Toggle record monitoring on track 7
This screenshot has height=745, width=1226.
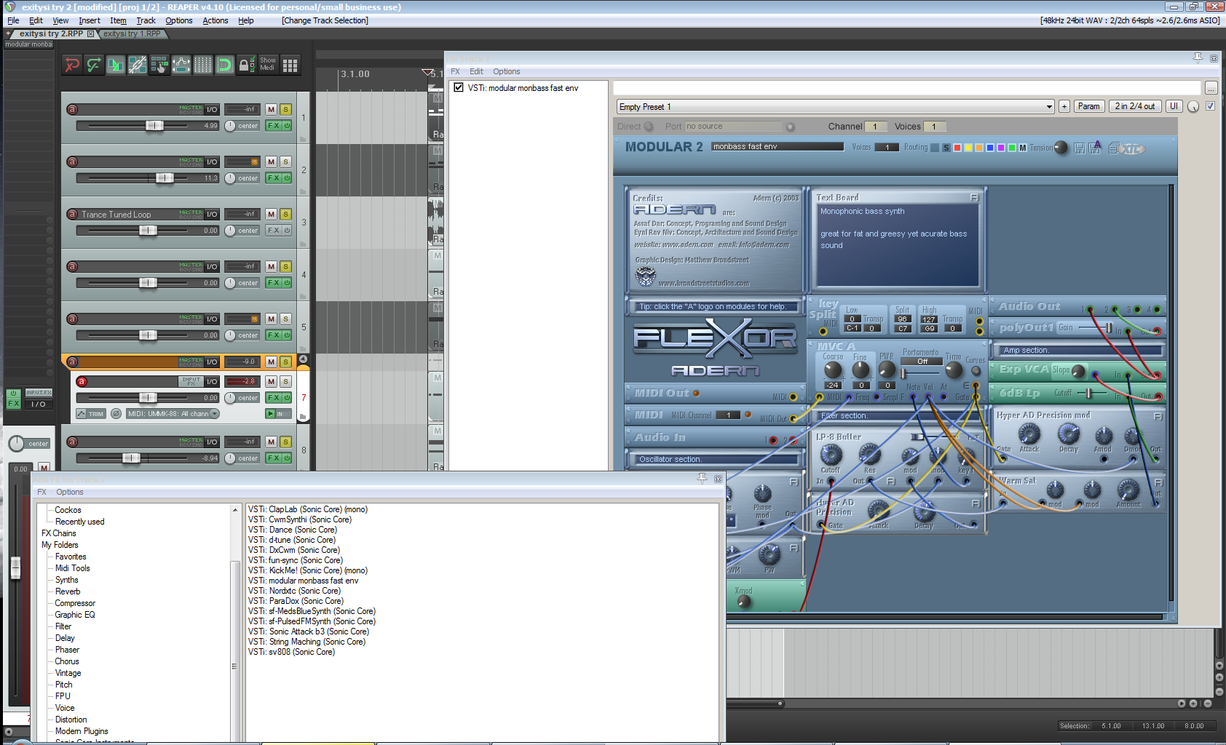(271, 413)
